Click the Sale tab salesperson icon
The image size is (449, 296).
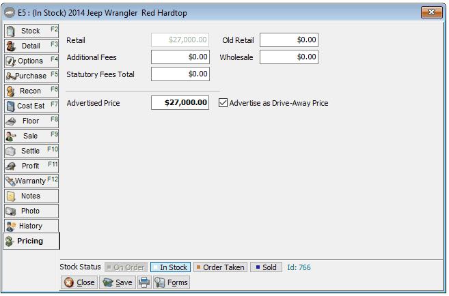[11, 136]
